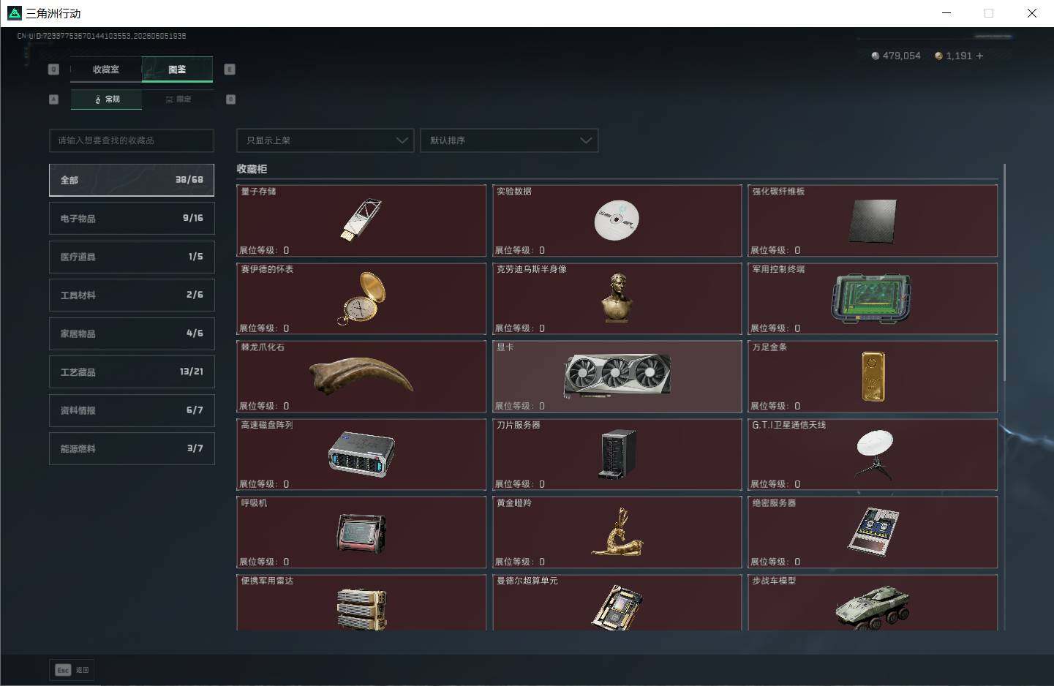Click the E key hint icon
The width and height of the screenshot is (1054, 686).
[230, 69]
